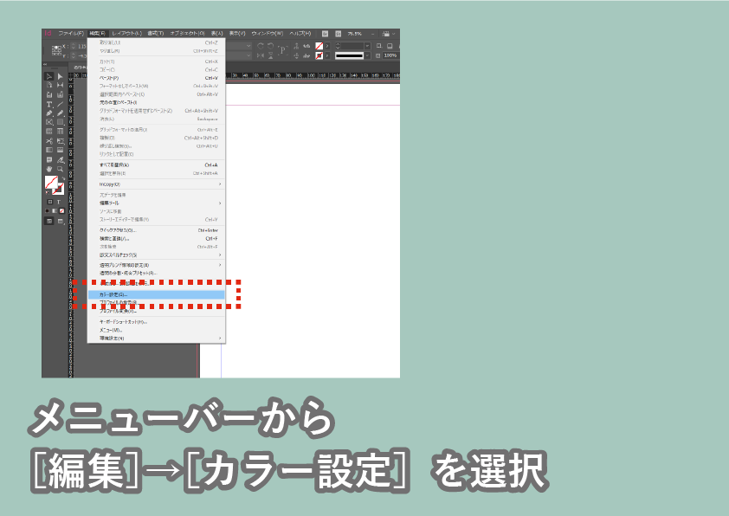
Task: Click the X position input field
Action: click(81, 46)
